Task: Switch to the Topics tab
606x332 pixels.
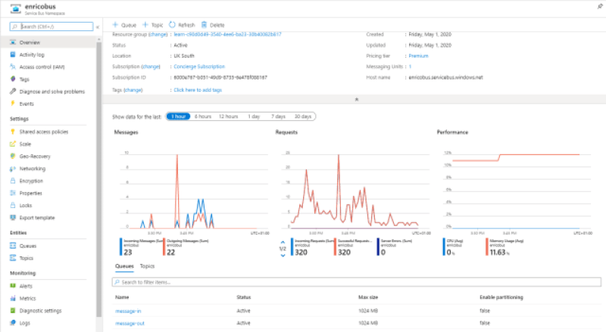Action: pos(147,266)
